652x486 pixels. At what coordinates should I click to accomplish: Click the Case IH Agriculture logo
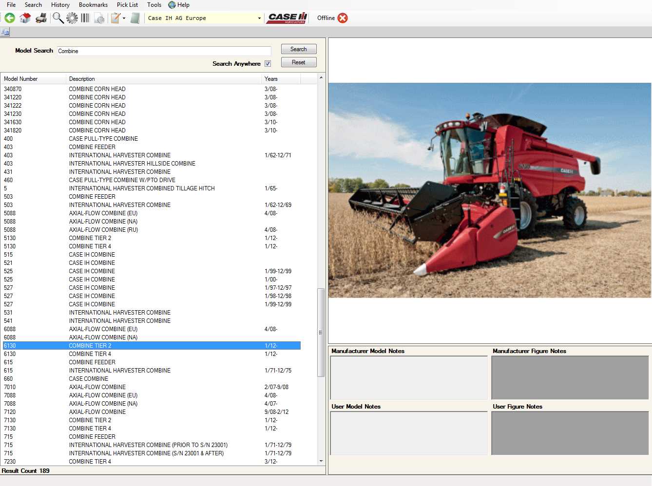click(x=288, y=18)
